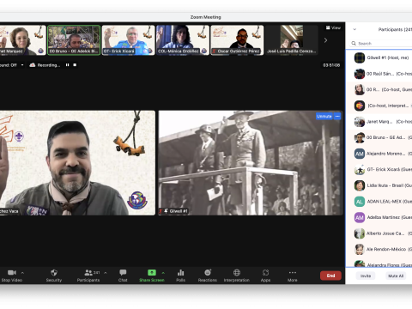Select the COL-Mónica Ordóñez thumbnail
The height and width of the screenshot is (309, 412).
pos(183,40)
